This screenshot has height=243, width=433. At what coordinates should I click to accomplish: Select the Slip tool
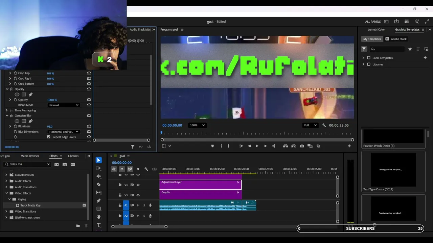pos(99,192)
